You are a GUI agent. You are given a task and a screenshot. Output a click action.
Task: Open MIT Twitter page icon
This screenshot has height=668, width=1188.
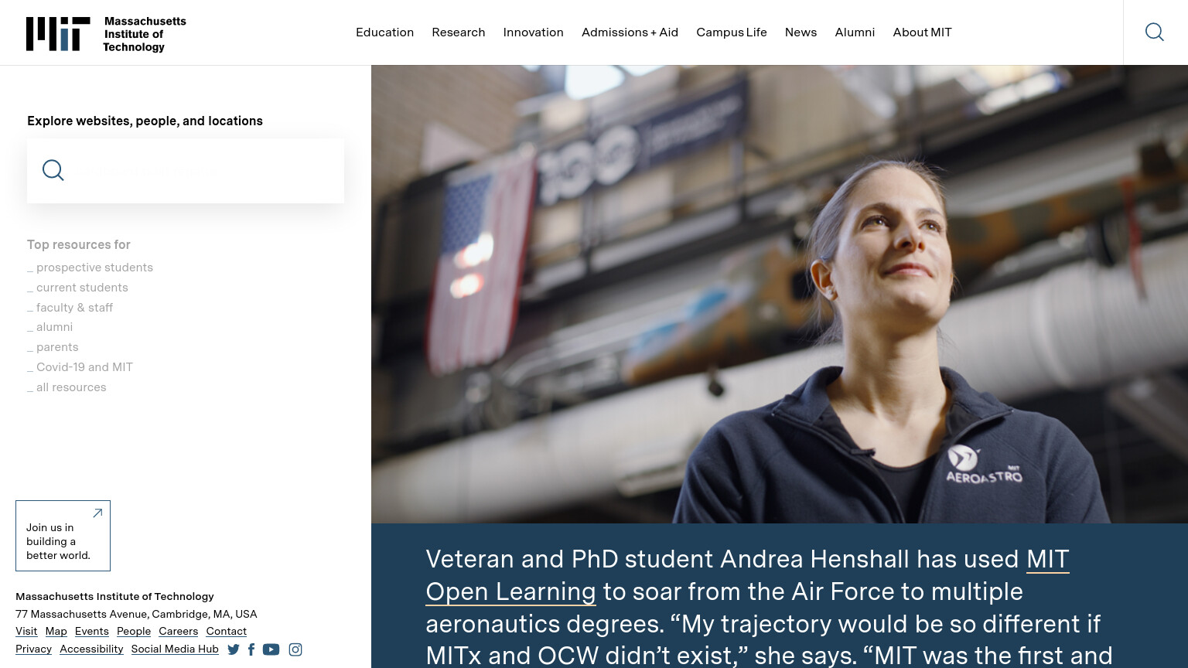[x=234, y=649]
